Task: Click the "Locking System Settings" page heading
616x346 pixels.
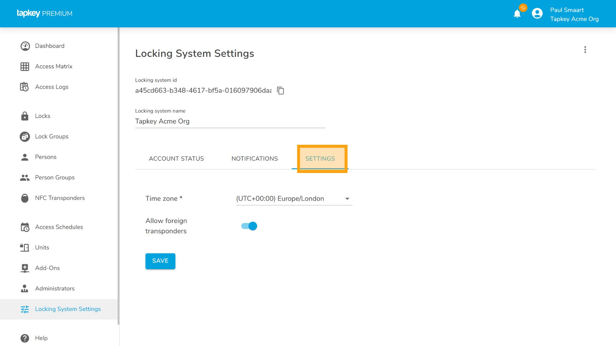Action: (x=195, y=53)
